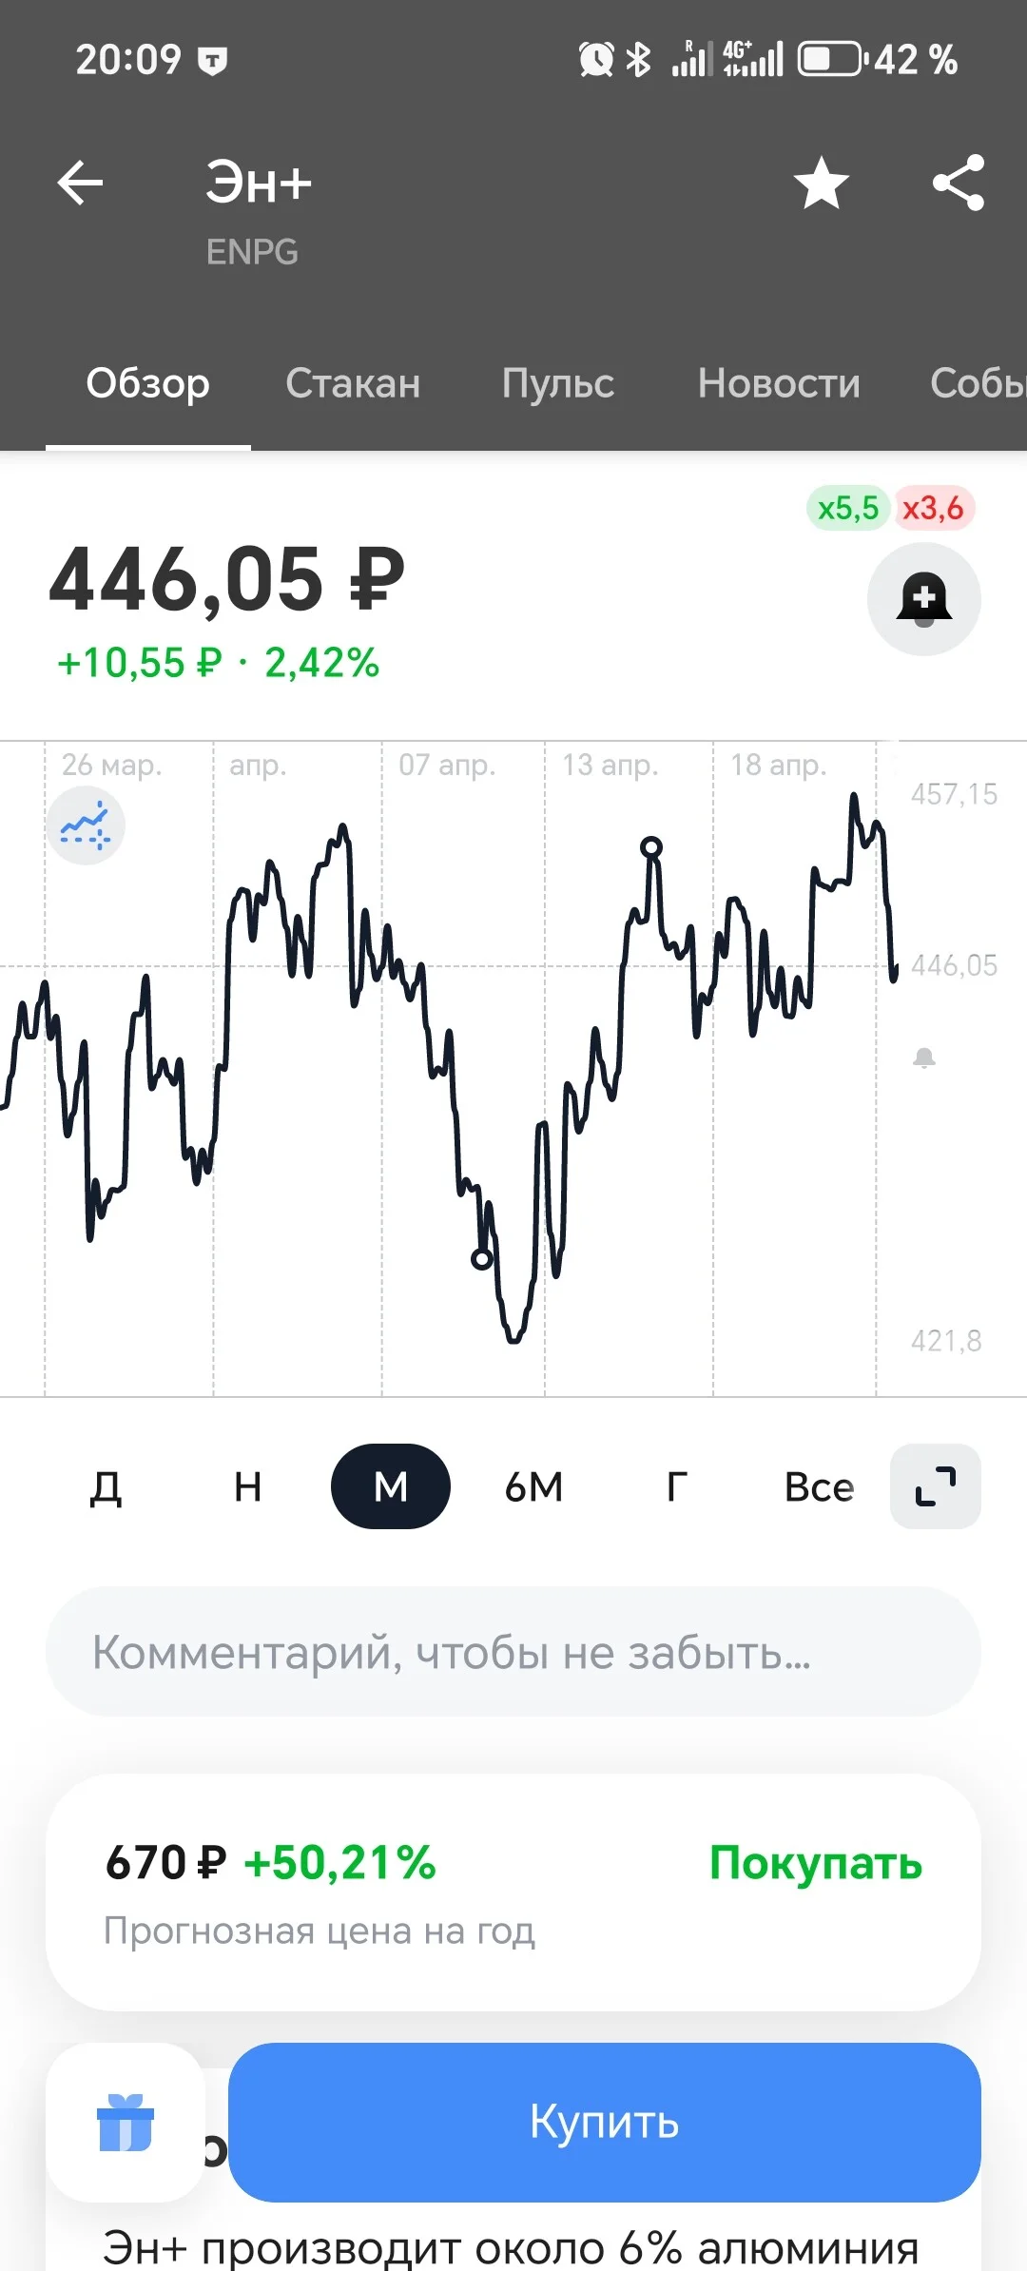Expand the chart to fullscreen

(x=936, y=1486)
